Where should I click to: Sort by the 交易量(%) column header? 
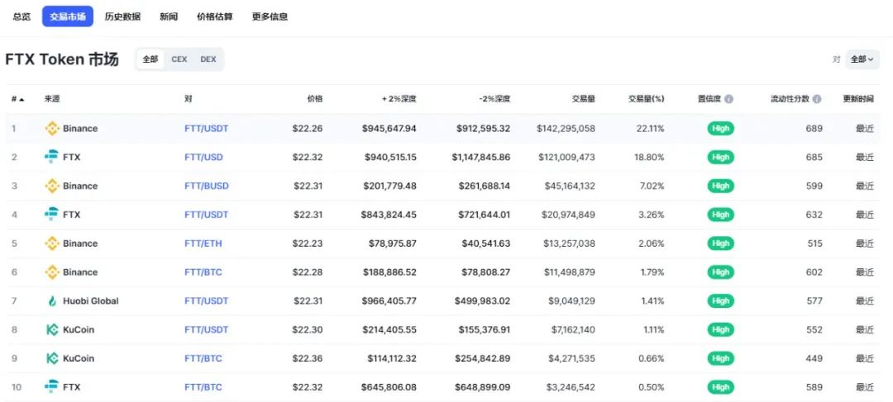647,99
